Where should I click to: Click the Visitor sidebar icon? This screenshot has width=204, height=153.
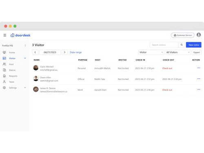[x=4, y=58]
